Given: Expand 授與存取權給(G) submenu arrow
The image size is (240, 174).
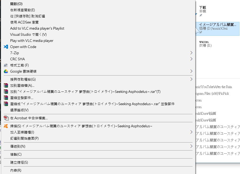Looking at the screenshot, I should (x=191, y=79).
